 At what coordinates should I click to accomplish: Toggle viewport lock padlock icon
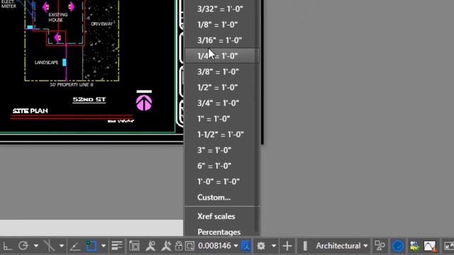point(179,246)
